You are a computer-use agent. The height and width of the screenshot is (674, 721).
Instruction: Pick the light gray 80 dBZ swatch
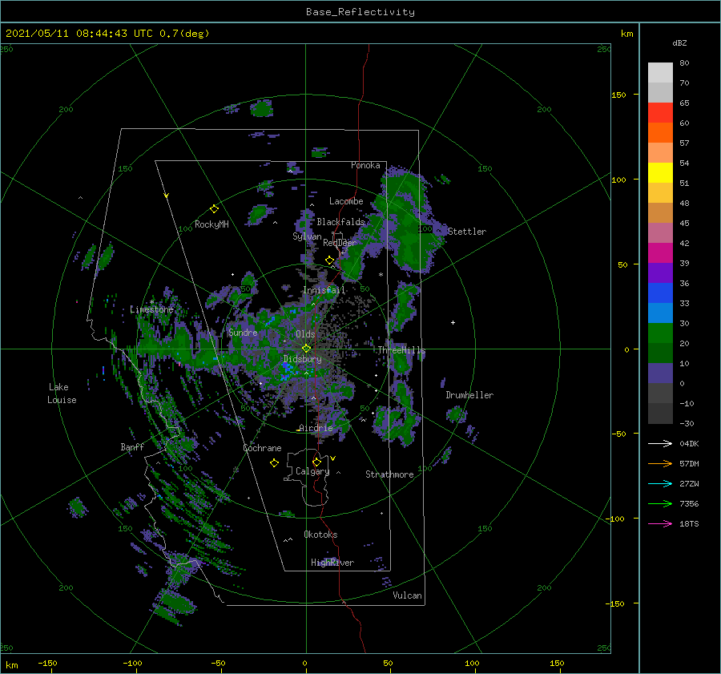[x=660, y=73]
